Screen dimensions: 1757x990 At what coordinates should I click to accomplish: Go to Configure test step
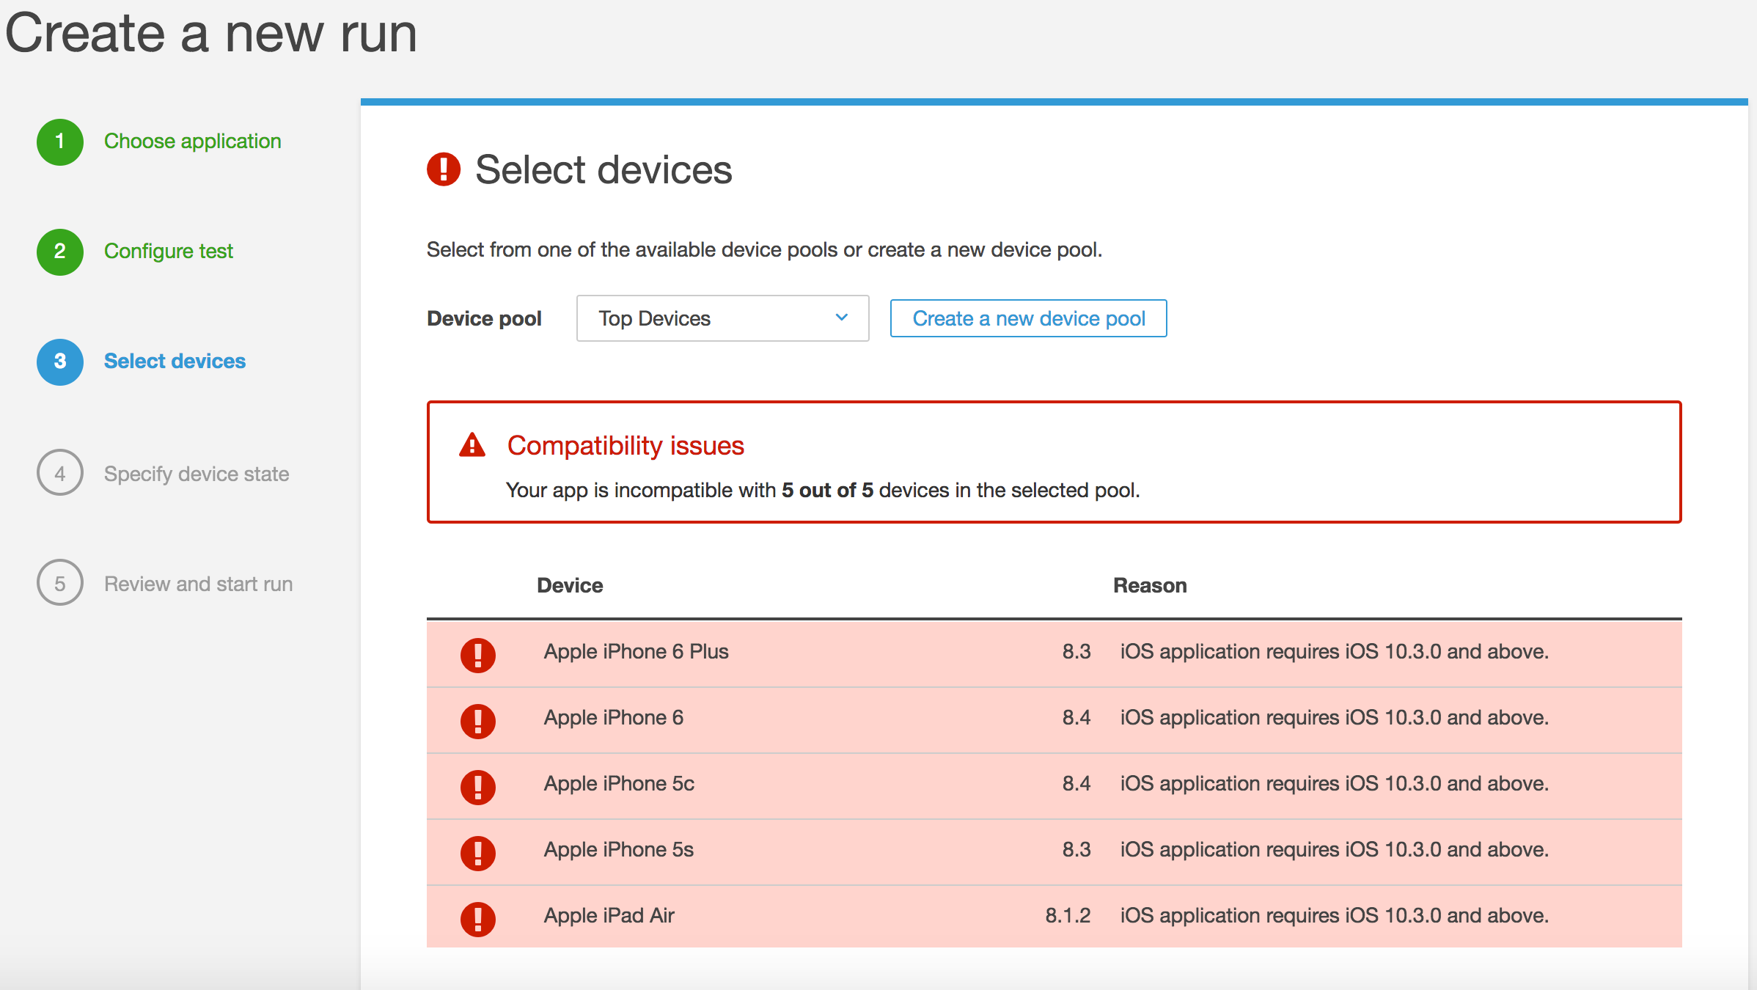pos(169,251)
